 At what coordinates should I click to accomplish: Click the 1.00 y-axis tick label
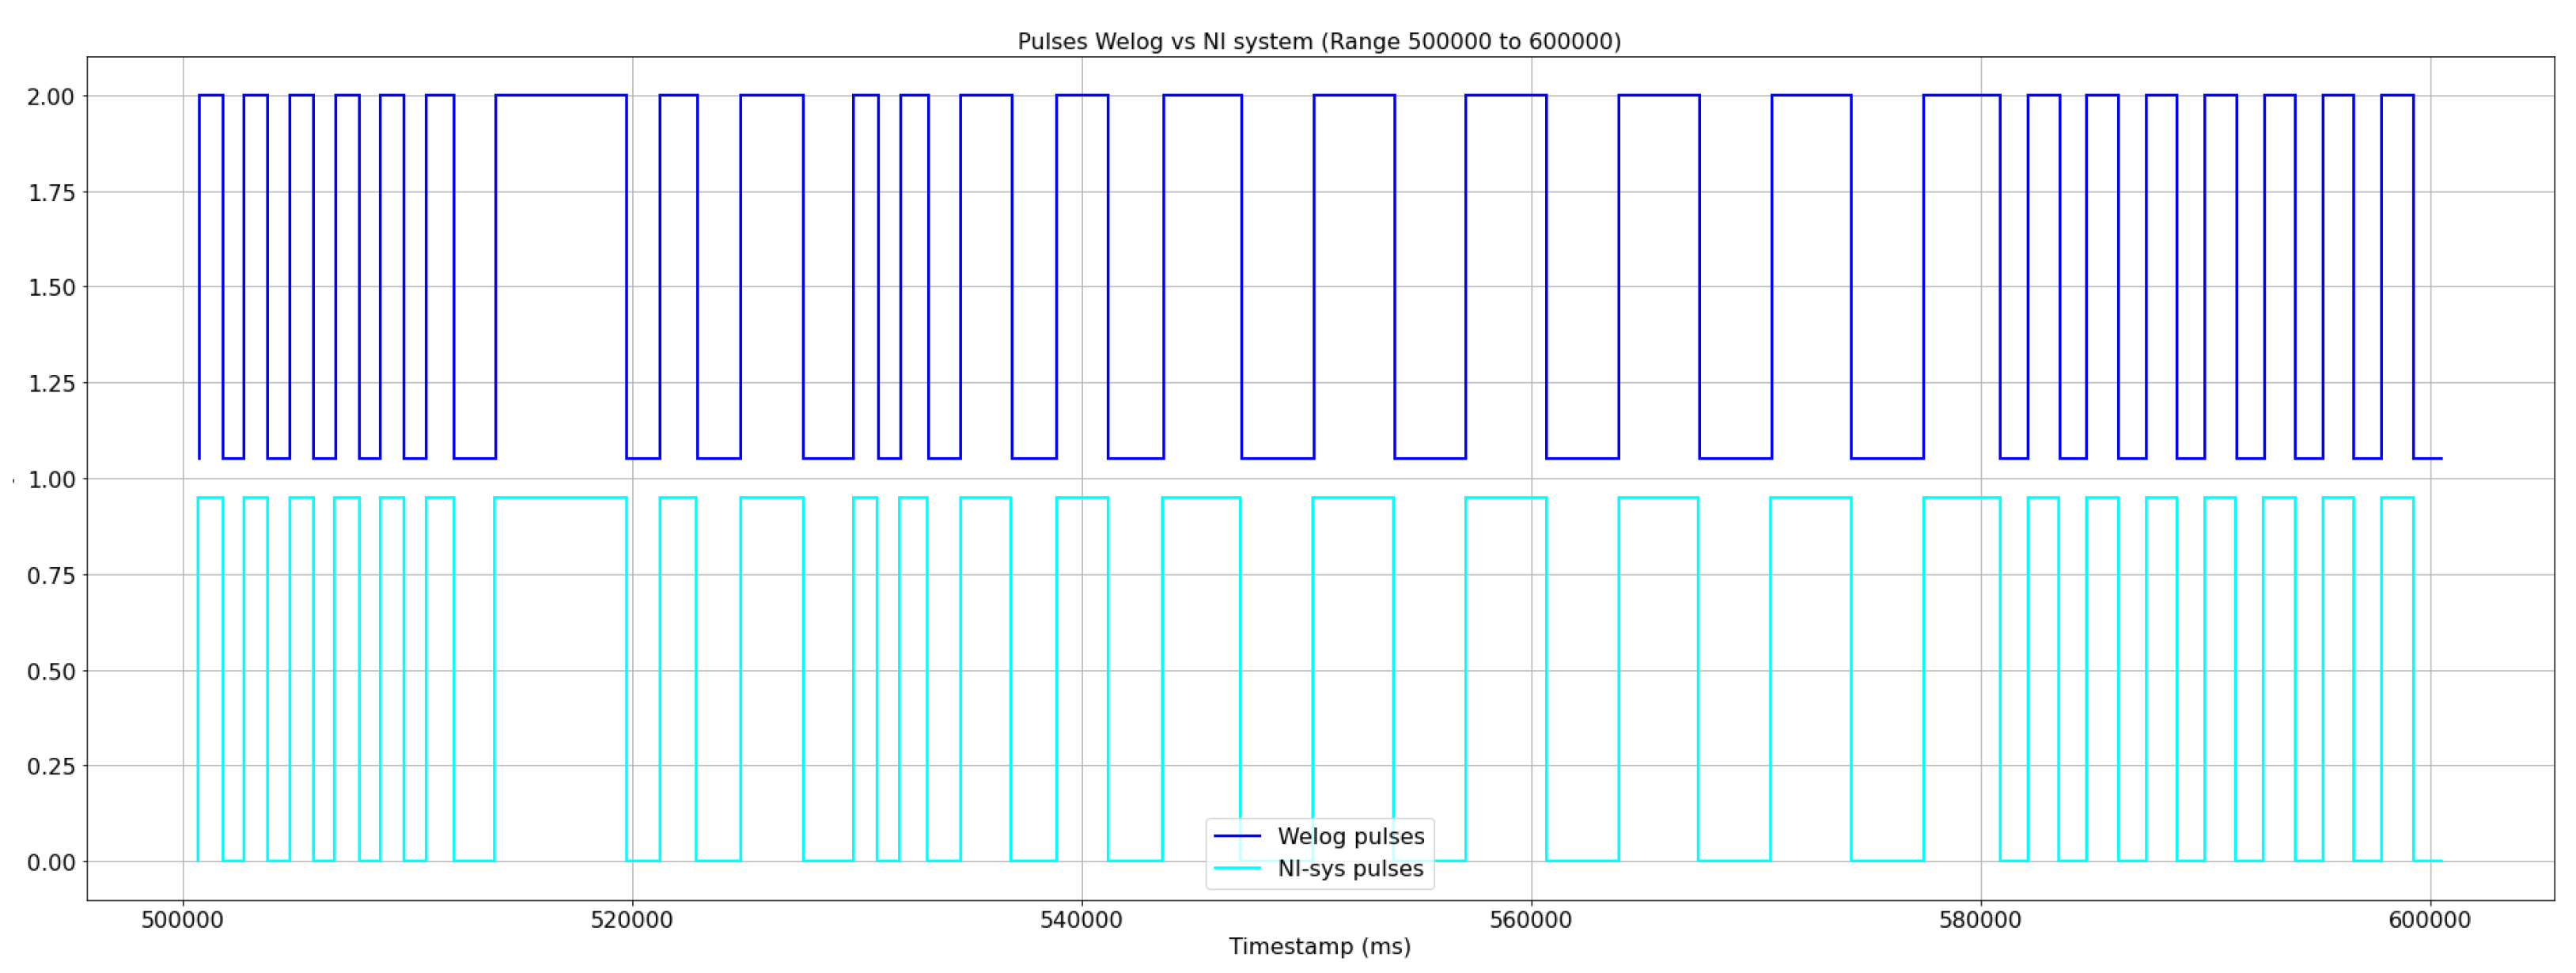tap(51, 480)
